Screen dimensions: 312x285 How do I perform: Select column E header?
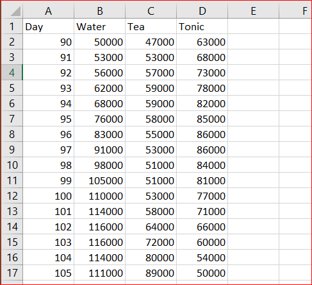253,11
